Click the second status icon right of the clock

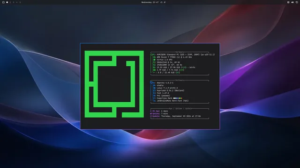165,2
